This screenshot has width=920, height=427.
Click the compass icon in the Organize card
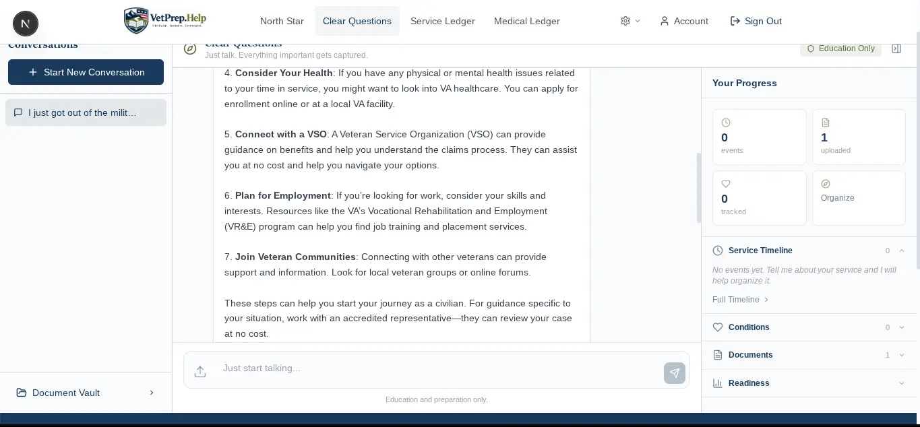pyautogui.click(x=826, y=184)
